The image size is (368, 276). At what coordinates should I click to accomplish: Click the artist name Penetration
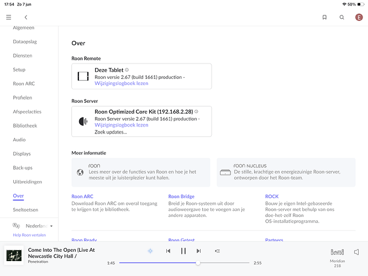click(x=38, y=262)
